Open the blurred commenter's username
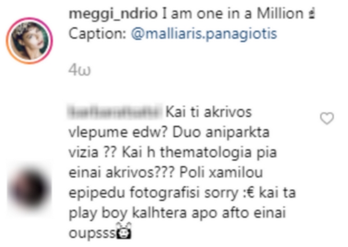Image resolution: width=348 pixels, height=247 pixels. click(x=115, y=111)
